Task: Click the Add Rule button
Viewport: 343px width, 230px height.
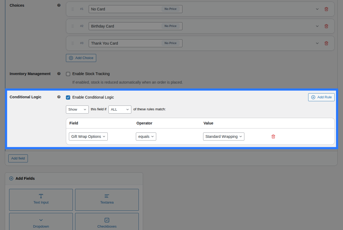Action: [321, 97]
